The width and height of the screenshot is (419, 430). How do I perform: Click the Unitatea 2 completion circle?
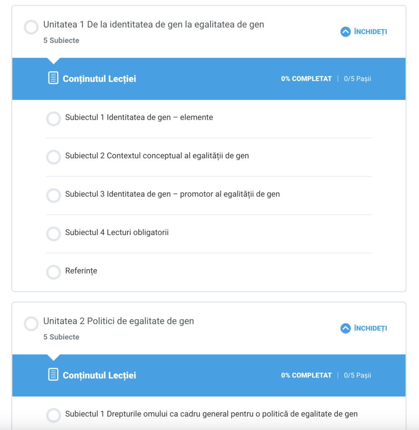pyautogui.click(x=31, y=324)
